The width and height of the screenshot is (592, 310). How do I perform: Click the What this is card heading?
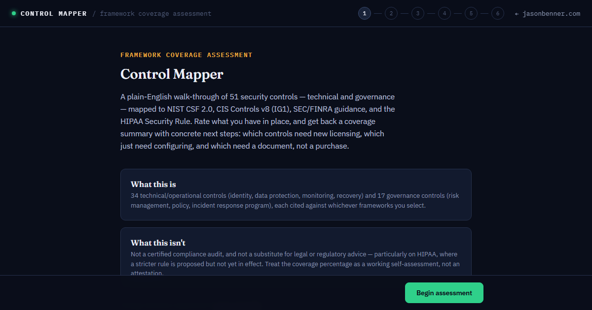(x=153, y=185)
